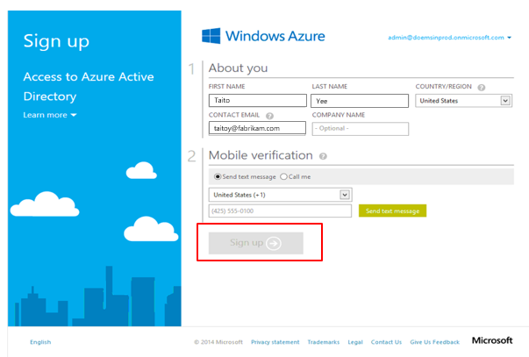Viewport: 529px width, 357px height.
Task: Click the First Name field containing Taito
Action: pyautogui.click(x=257, y=101)
